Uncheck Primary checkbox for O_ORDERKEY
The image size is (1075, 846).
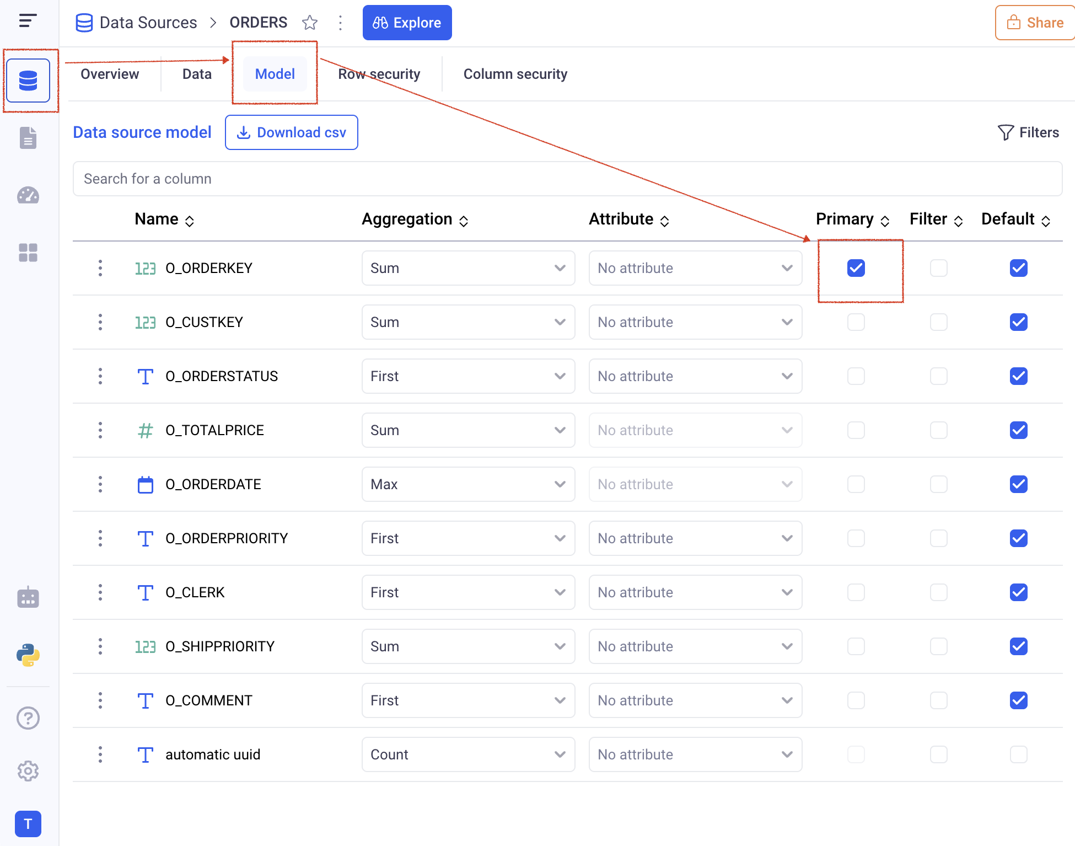856,268
